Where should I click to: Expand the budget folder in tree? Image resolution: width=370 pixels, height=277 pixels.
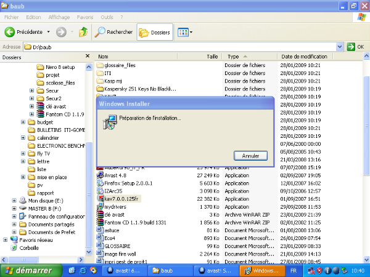click(x=23, y=122)
